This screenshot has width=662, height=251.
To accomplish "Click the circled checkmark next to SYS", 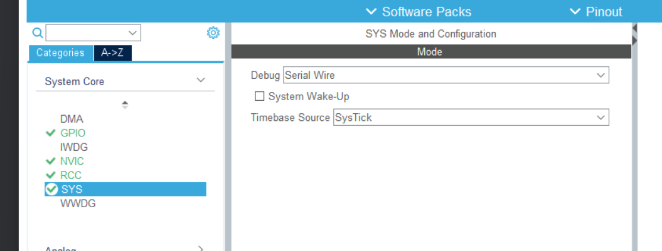I will (51, 189).
